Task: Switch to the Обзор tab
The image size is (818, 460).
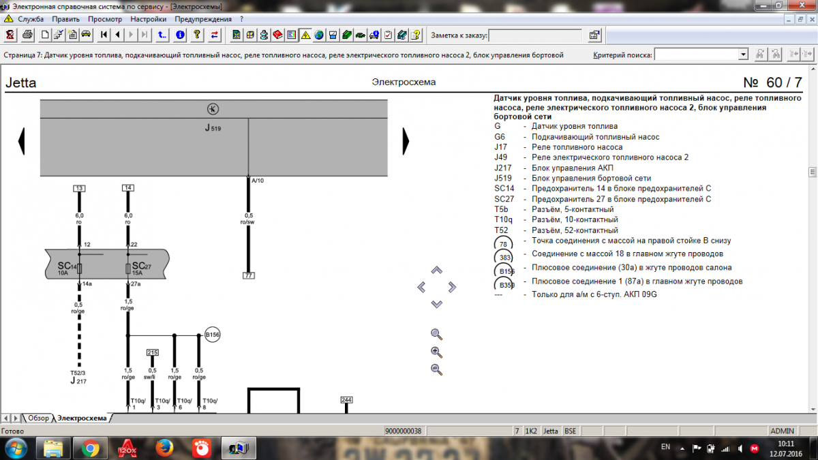Action: (x=38, y=418)
